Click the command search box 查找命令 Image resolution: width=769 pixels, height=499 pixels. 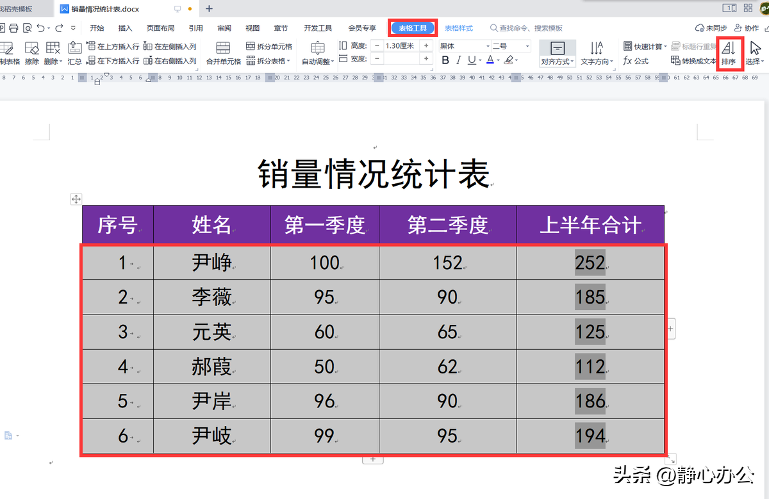click(x=526, y=28)
